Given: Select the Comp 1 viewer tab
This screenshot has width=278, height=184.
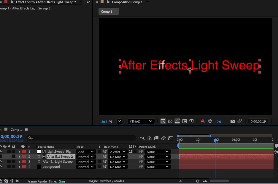Looking at the screenshot, I should [109, 12].
